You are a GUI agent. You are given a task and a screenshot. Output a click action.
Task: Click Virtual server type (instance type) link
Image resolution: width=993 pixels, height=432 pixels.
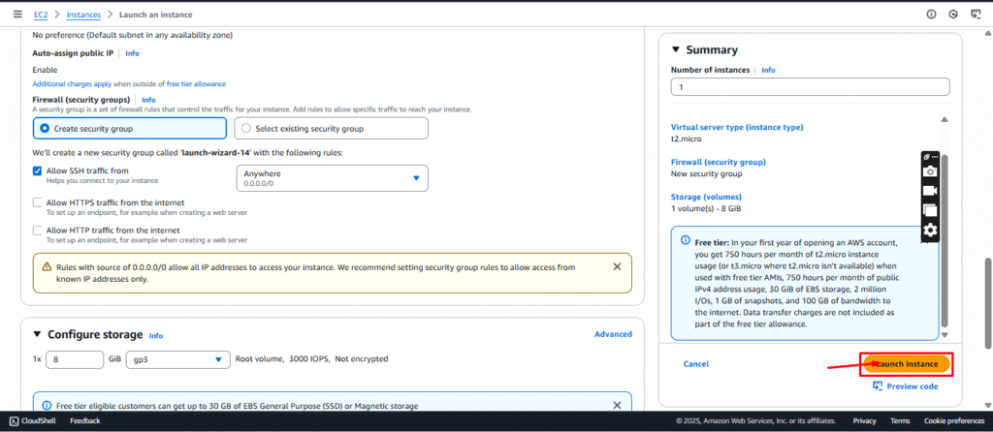(x=737, y=127)
